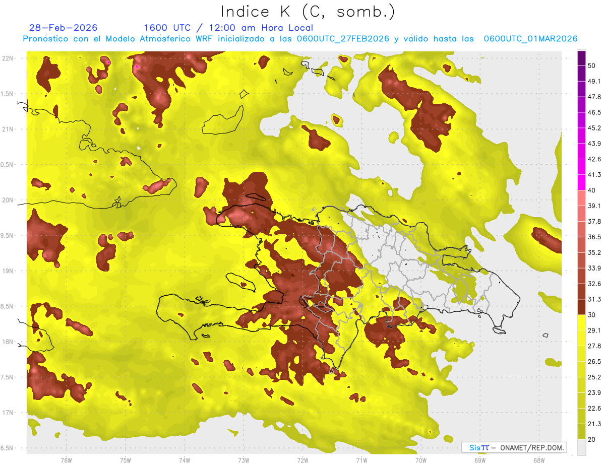Viewport: 605px width, 467px height.
Task: Click the '33.9' colorbar label
Action: pyautogui.click(x=594, y=268)
